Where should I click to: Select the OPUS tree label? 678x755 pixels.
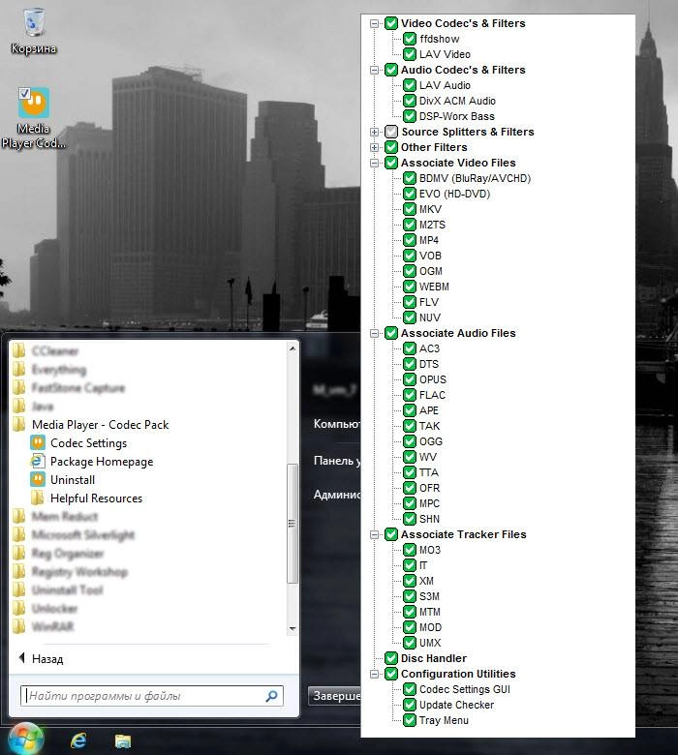(432, 379)
